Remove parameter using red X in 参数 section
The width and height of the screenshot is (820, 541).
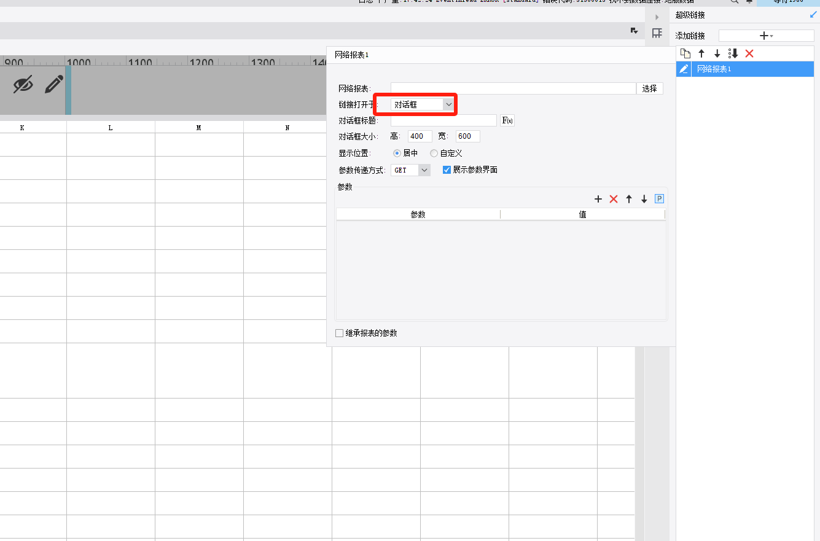(x=613, y=199)
